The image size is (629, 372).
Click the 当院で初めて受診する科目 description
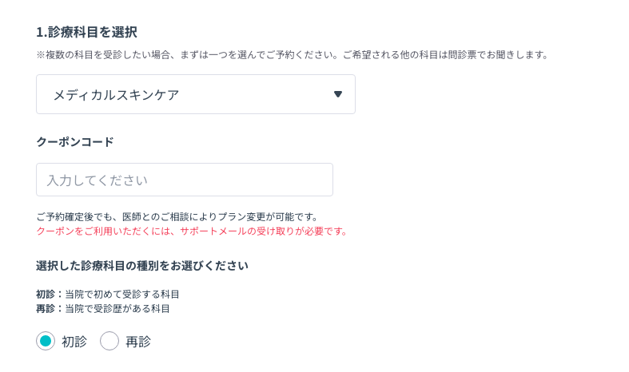coord(122,294)
